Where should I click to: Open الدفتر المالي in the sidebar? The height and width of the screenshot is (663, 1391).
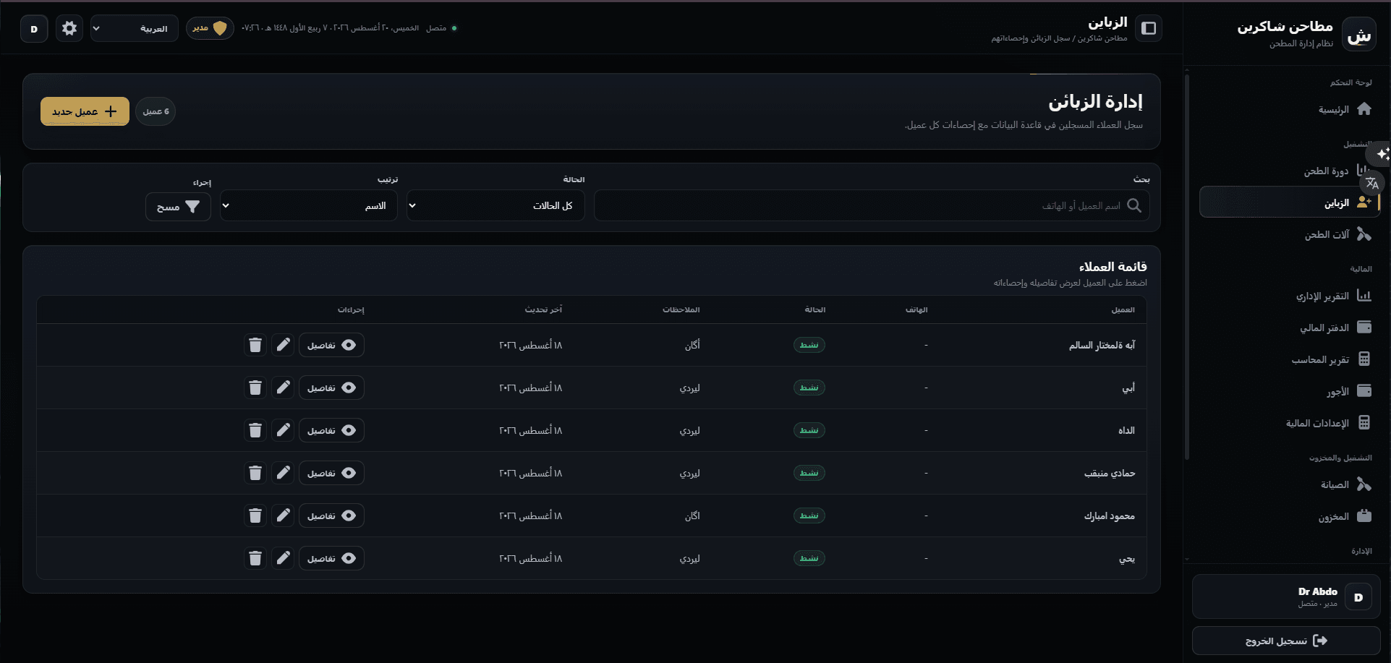tap(1290, 328)
